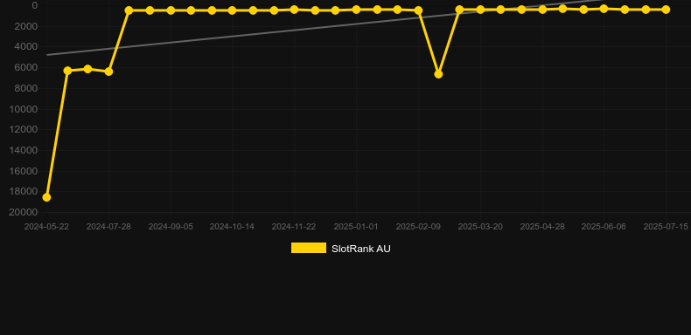Image resolution: width=691 pixels, height=335 pixels.
Task: Click the 10000 y-axis label
Action: pyautogui.click(x=24, y=109)
